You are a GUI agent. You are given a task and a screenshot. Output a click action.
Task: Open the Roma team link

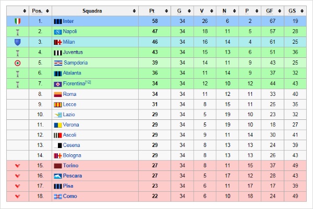tap(69, 94)
